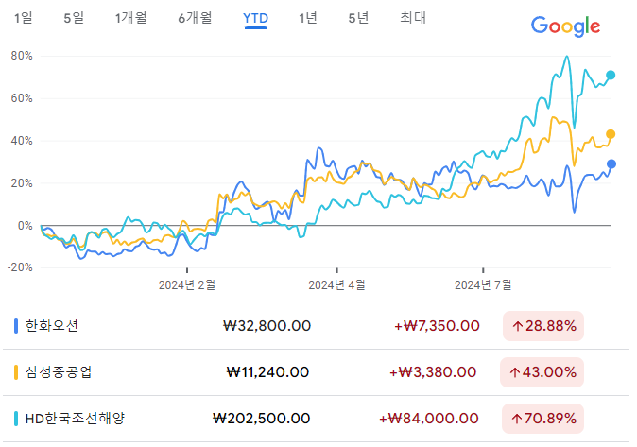Show the 5년 chart range
The width and height of the screenshot is (637, 447).
[x=358, y=18]
